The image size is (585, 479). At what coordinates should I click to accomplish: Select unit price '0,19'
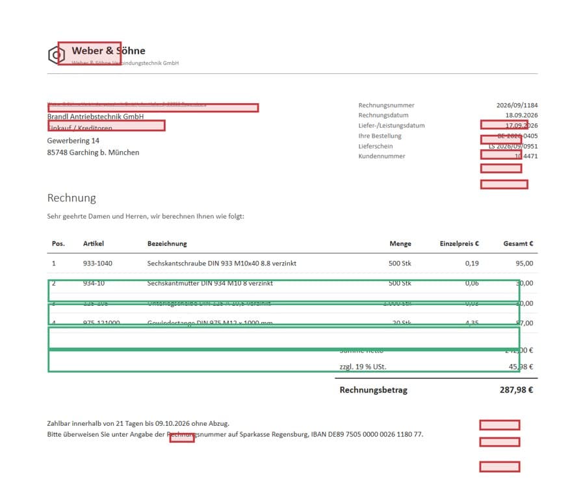click(472, 264)
